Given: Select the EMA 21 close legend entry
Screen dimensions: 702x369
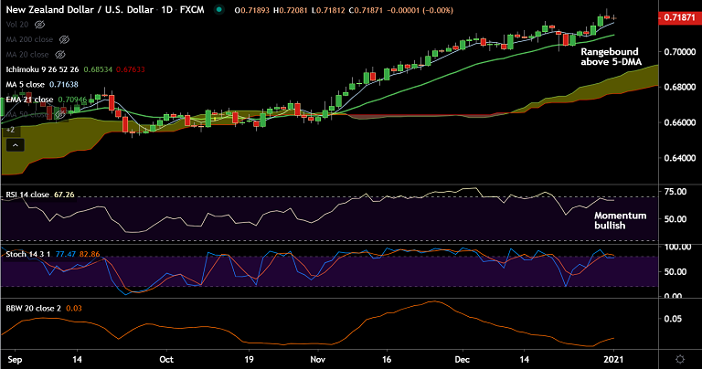Looking at the screenshot, I should click(29, 100).
